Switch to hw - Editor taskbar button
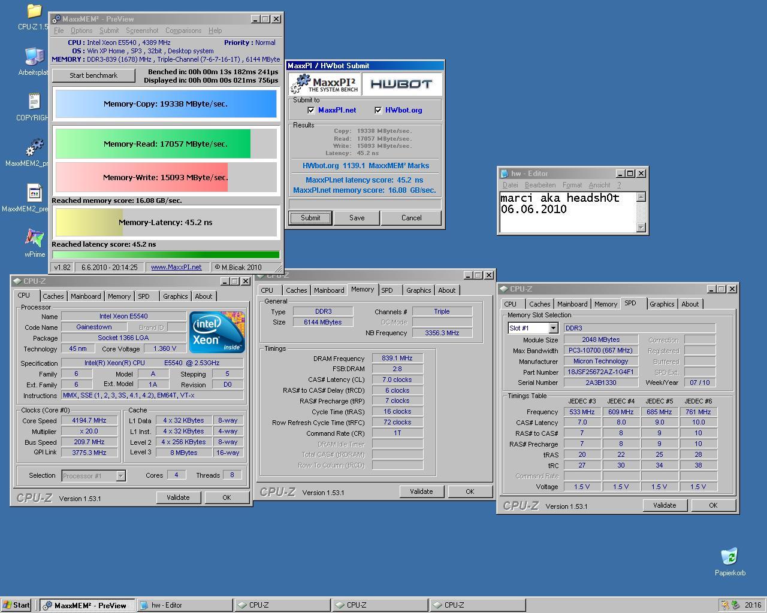Image resolution: width=767 pixels, height=613 pixels. click(x=185, y=605)
